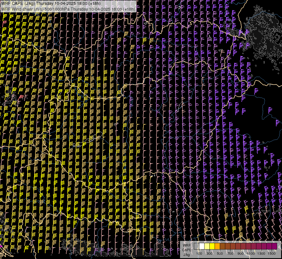Click the gray below-100 CAPE legend swatch
282x259 pixels.
click(x=196, y=246)
